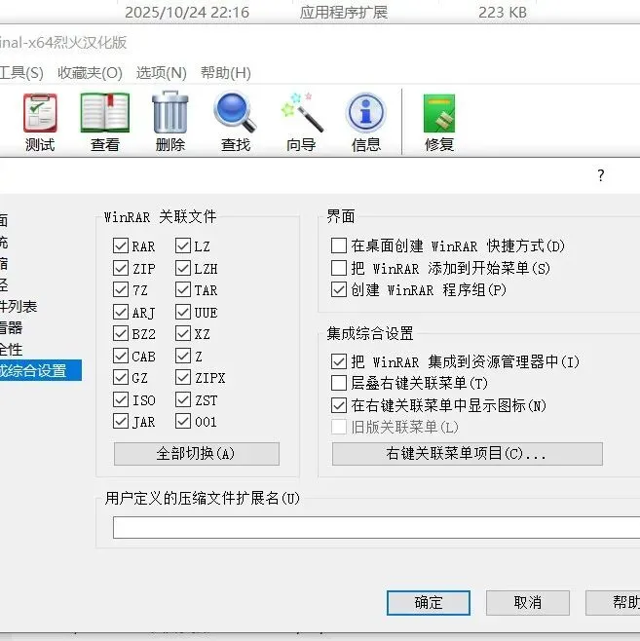Uncheck the ARJ checkbox
The image size is (640, 641).
tap(121, 312)
